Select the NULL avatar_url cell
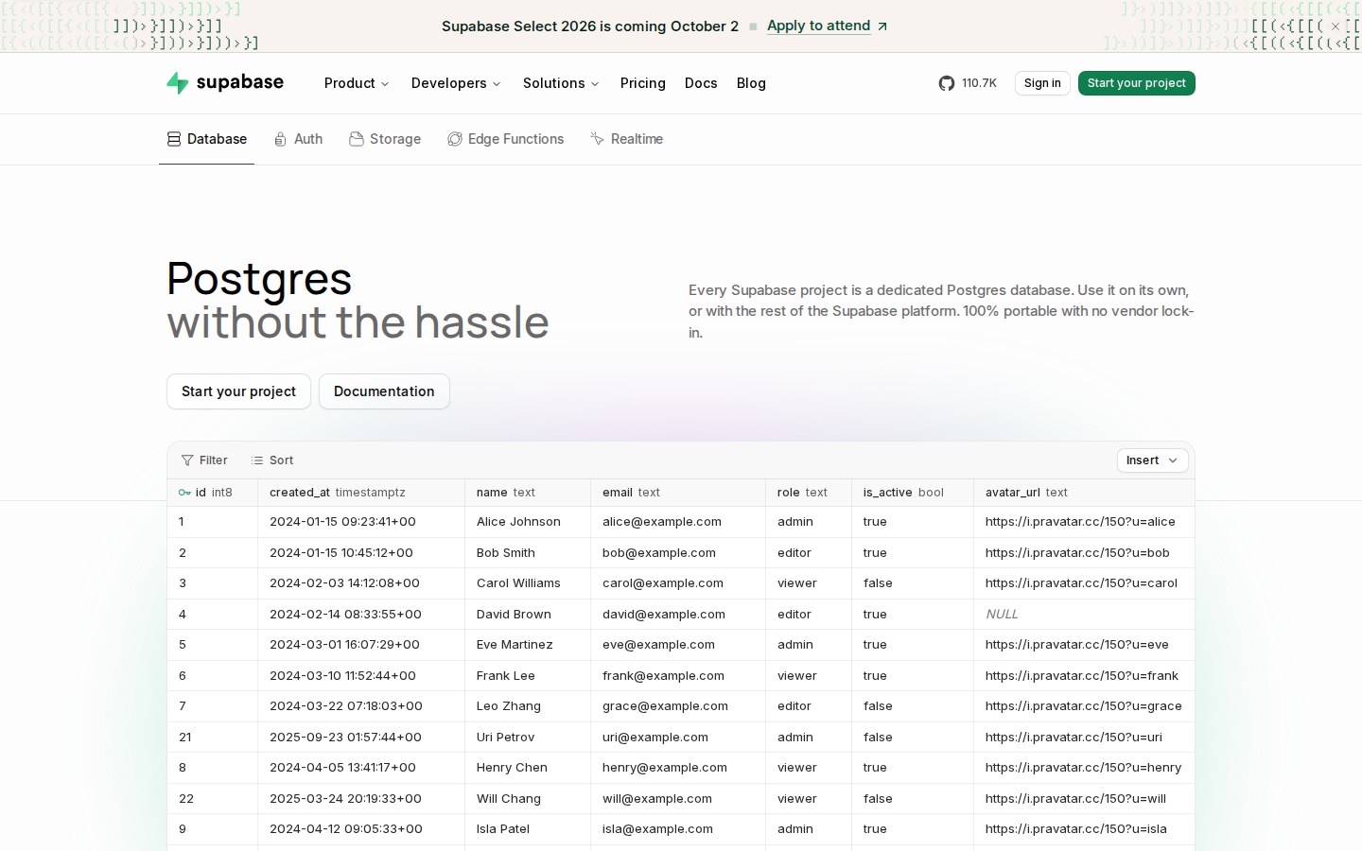The image size is (1362, 851). pyautogui.click(x=1084, y=615)
